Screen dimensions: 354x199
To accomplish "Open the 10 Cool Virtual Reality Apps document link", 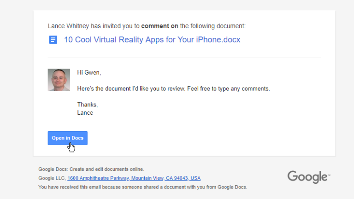I will click(x=152, y=40).
